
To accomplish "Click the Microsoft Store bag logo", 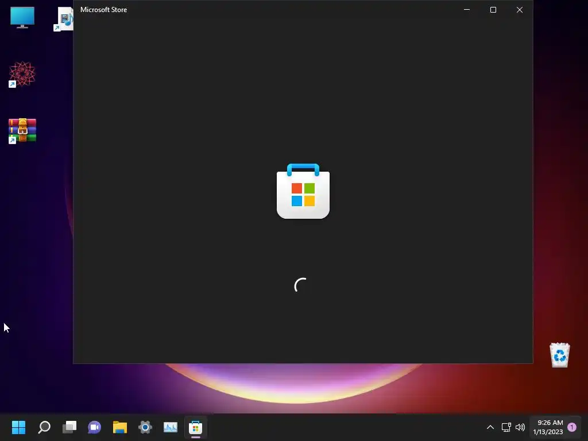I will point(303,191).
